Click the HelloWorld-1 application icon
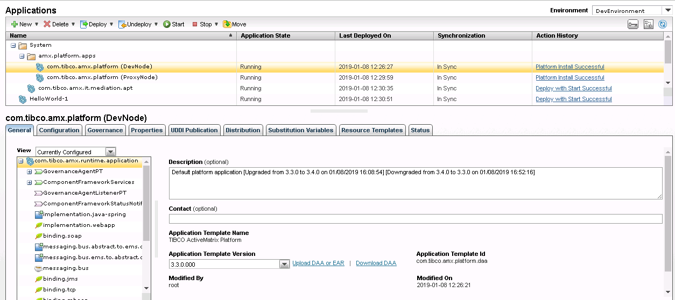 point(23,99)
